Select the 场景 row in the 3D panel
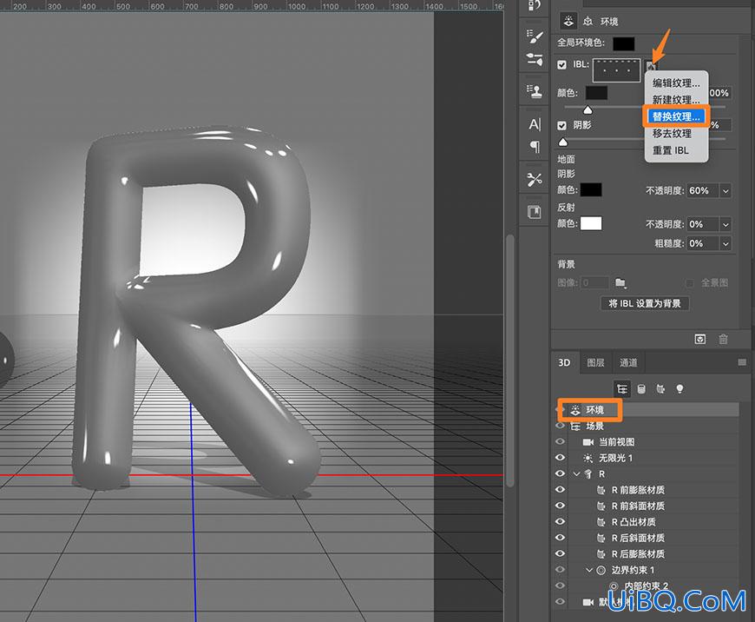 click(647, 427)
